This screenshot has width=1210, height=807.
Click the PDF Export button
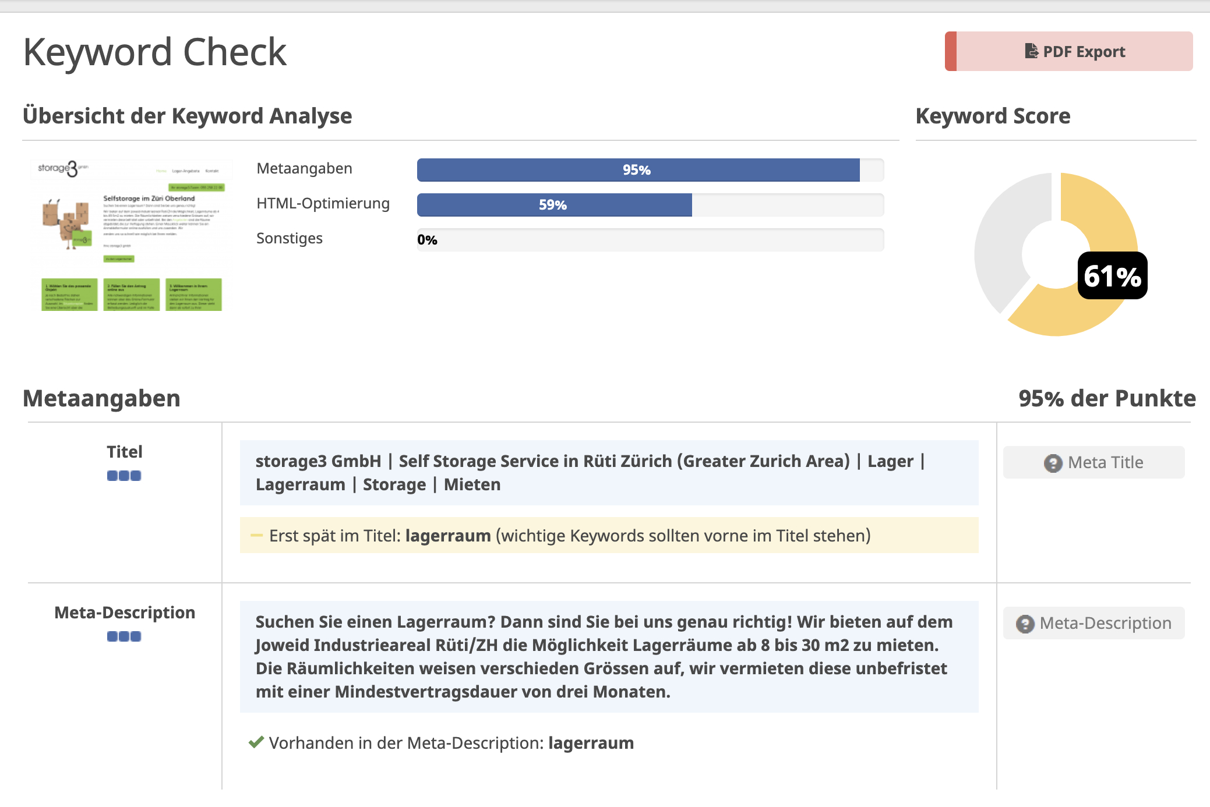click(1068, 51)
